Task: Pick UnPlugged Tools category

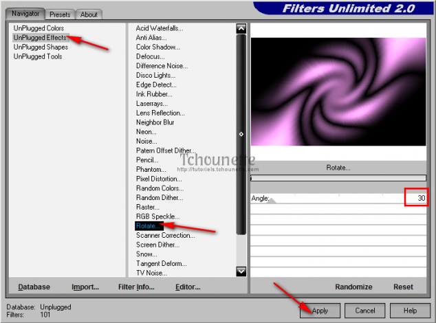Action: click(x=37, y=56)
